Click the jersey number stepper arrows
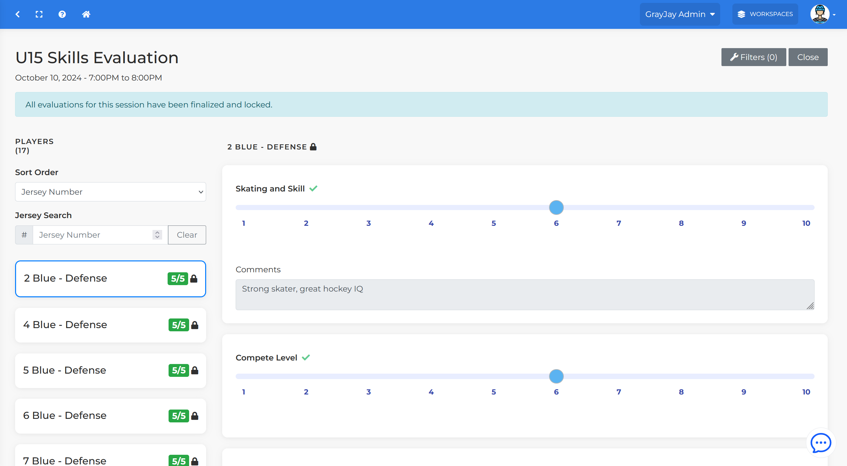 pyautogui.click(x=157, y=235)
